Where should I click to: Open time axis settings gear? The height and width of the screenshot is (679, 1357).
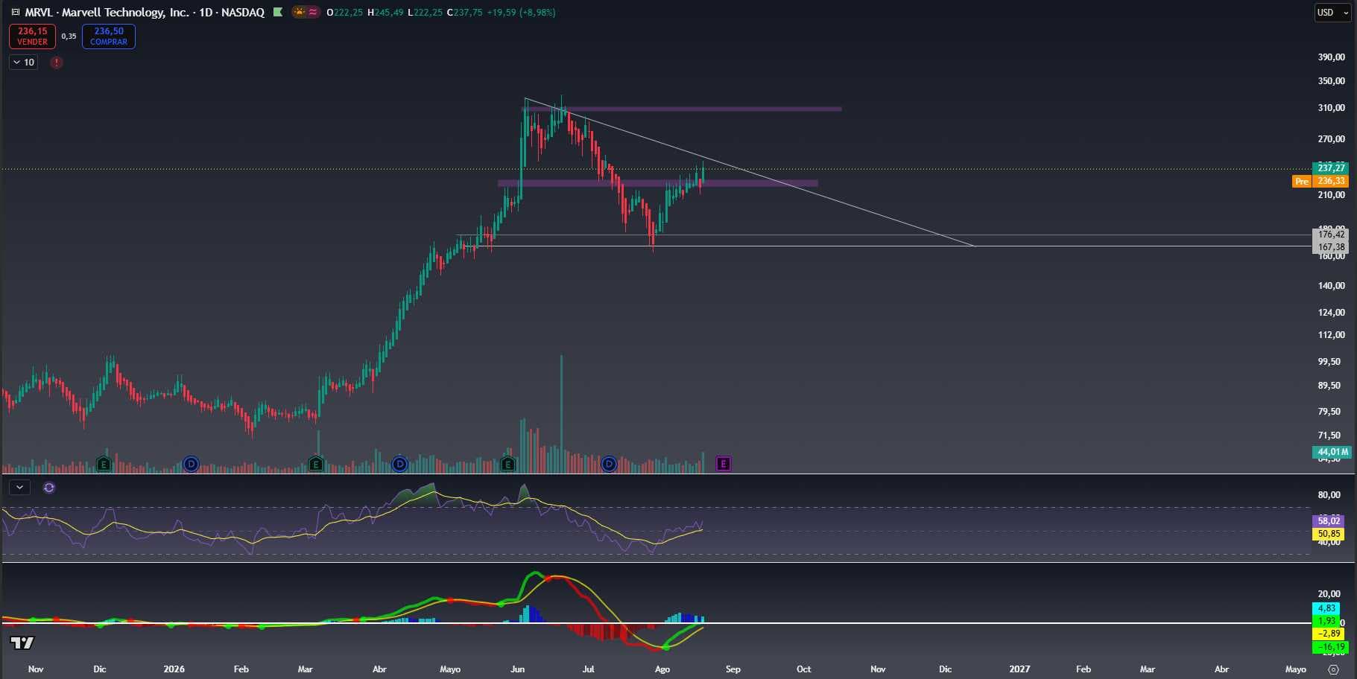pos(1334,669)
